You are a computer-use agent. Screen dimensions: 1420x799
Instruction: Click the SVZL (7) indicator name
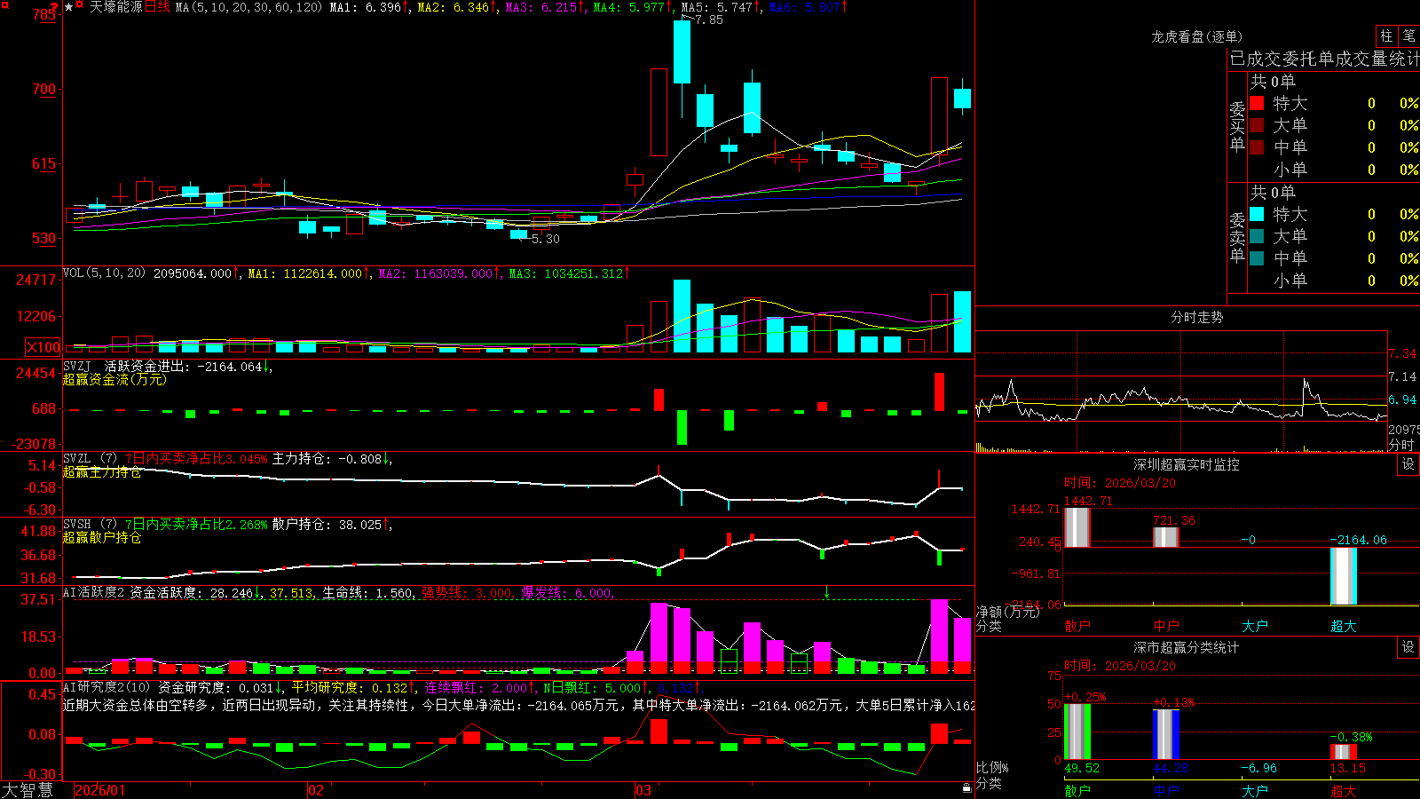point(90,459)
